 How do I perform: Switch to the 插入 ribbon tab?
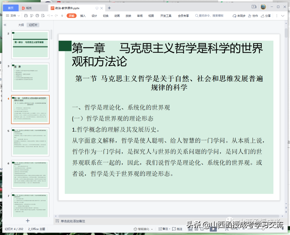[x=83, y=16]
